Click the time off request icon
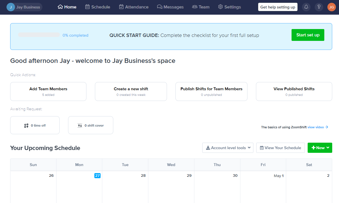339x203 pixels. (26, 125)
